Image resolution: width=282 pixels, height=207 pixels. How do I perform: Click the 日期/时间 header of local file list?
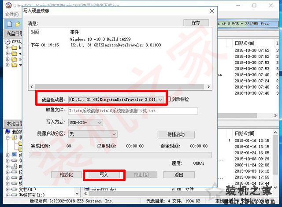[245, 133]
